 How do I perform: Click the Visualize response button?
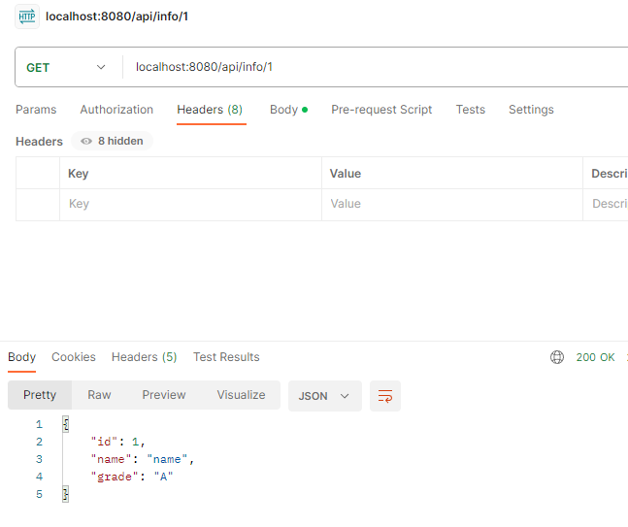click(241, 395)
